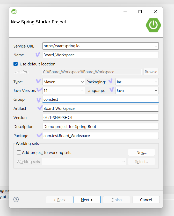Open the Service URL dropdown
174x216 pixels.
pyautogui.click(x=100, y=46)
